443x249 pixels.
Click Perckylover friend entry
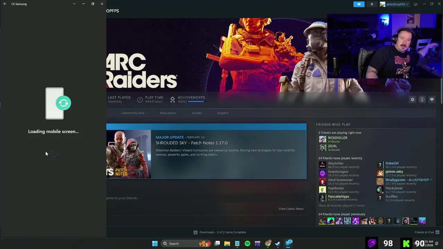pos(396,190)
